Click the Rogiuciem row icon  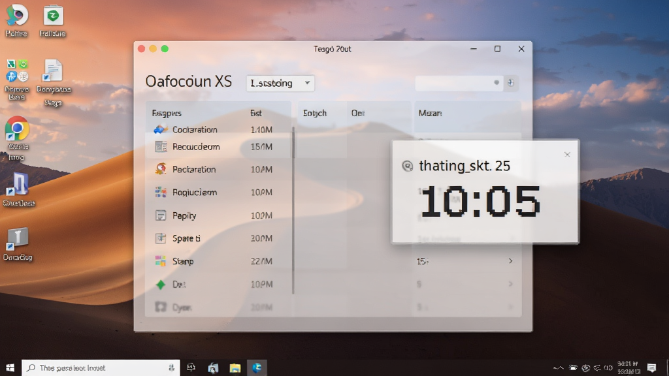tap(161, 193)
